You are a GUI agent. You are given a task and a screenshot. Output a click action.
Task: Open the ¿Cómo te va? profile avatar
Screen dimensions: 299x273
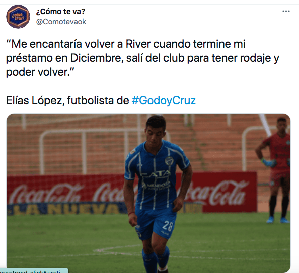click(18, 17)
